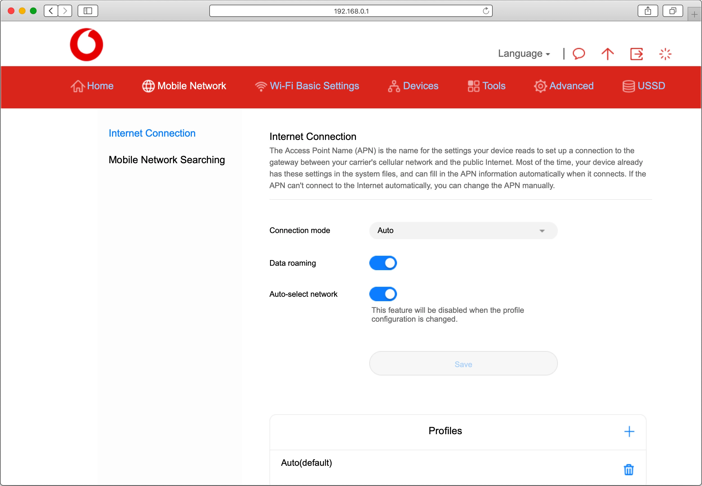This screenshot has width=702, height=486.
Task: Expand the Language dropdown menu
Action: tap(524, 53)
